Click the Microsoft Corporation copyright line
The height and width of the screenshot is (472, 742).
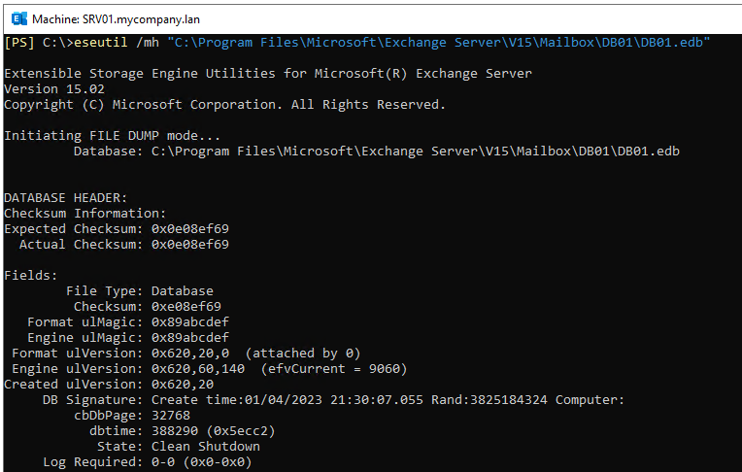pos(224,105)
